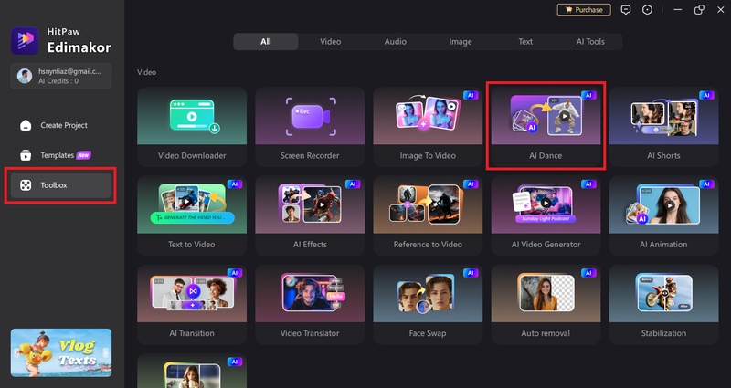This screenshot has height=388, width=731.
Task: Minimize the Edimakor window
Action: coord(678,10)
